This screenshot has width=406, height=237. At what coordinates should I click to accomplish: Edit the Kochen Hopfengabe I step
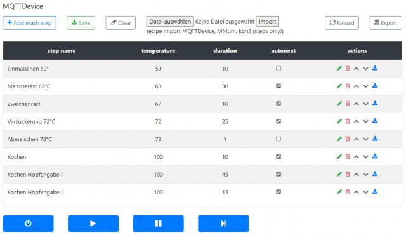coord(339,174)
